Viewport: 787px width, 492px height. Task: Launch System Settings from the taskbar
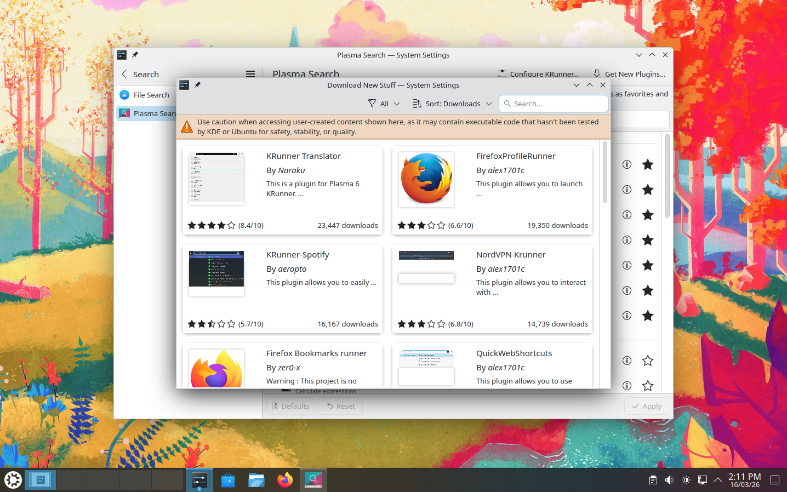(199, 480)
